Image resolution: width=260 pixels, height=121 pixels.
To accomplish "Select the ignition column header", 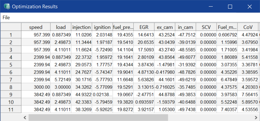I will 102,27.
